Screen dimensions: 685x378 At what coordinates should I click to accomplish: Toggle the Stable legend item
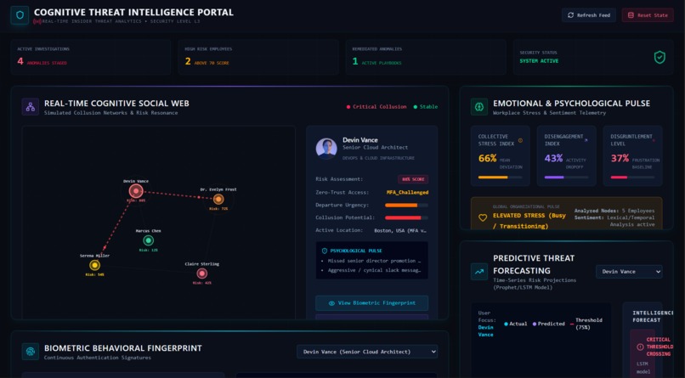pyautogui.click(x=426, y=107)
